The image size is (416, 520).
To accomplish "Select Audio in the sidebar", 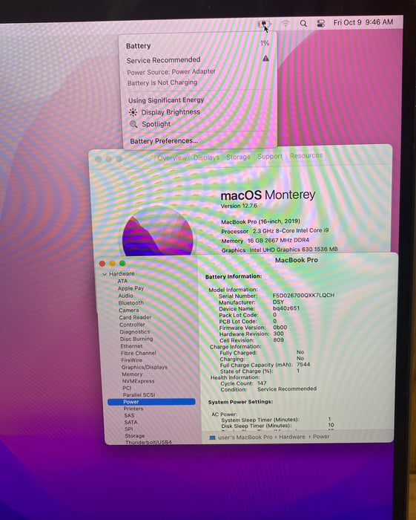I will [126, 296].
